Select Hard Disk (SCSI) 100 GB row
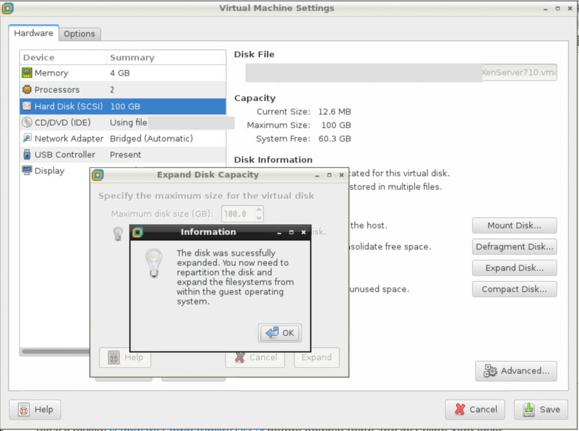Image resolution: width=579 pixels, height=431 pixels. click(x=123, y=106)
